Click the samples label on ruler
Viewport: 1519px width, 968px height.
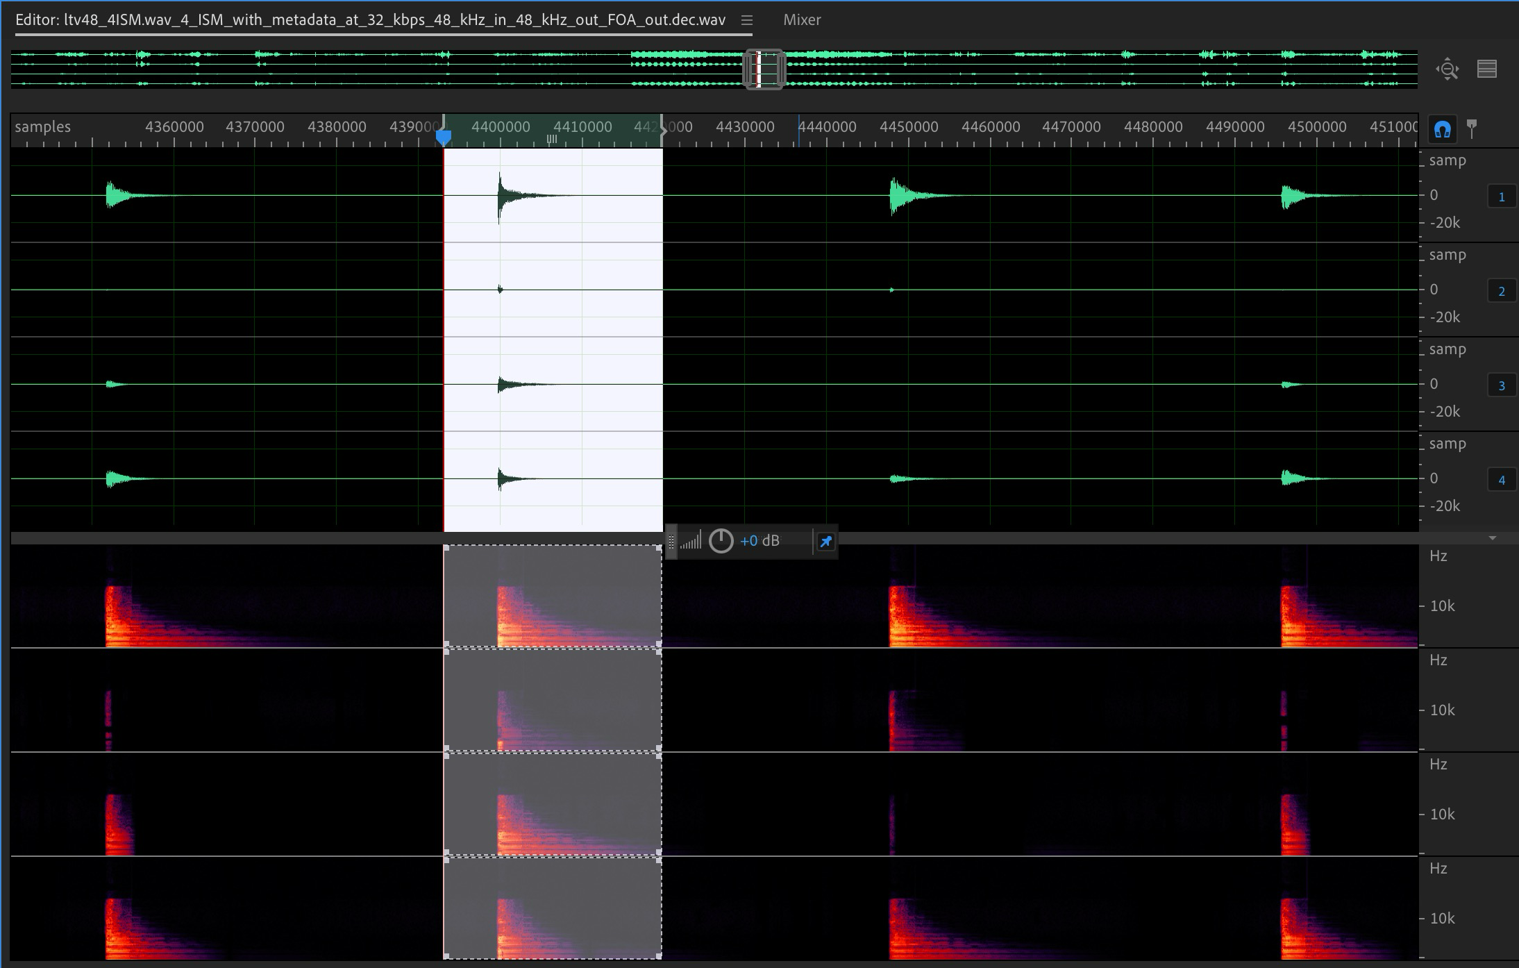43,127
